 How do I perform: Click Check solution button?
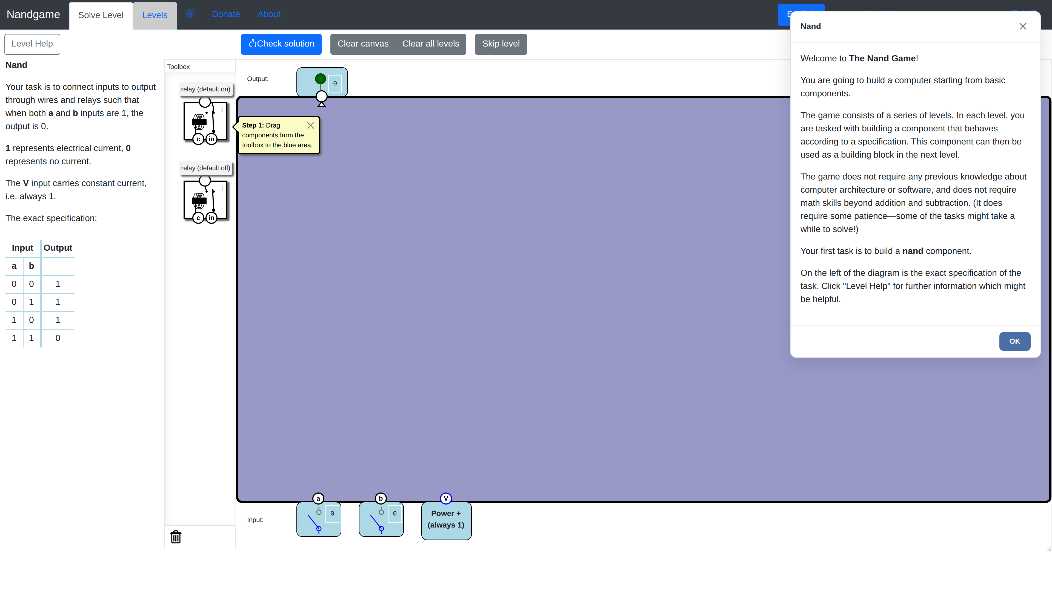pos(281,44)
